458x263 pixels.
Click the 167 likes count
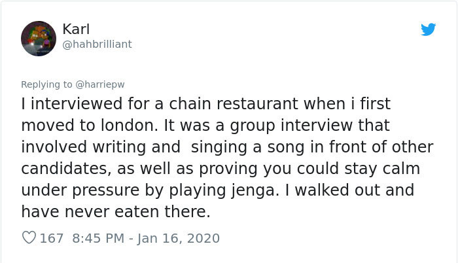coord(52,238)
